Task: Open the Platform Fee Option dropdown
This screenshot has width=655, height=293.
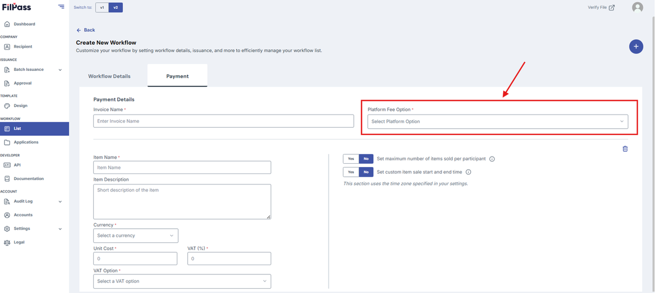Action: click(x=498, y=121)
